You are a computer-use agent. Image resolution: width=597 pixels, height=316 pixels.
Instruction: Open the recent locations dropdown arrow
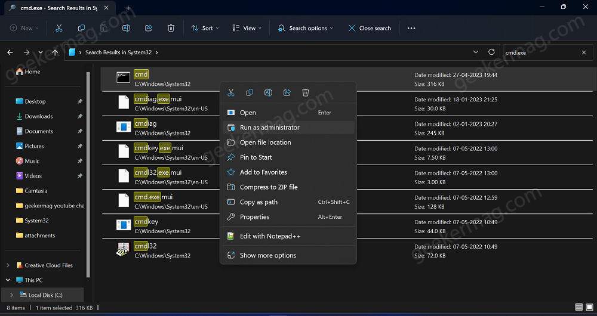(x=41, y=52)
